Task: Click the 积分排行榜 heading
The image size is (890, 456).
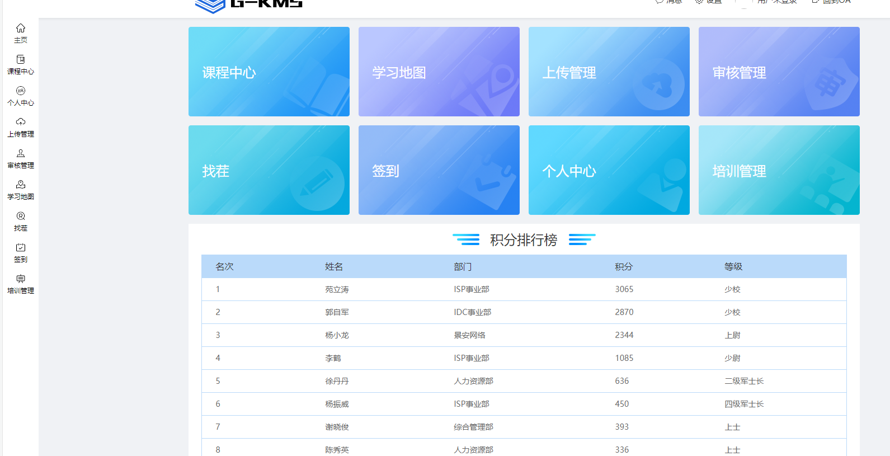Action: [x=524, y=240]
